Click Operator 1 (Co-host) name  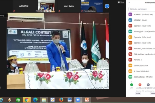coord(142,37)
